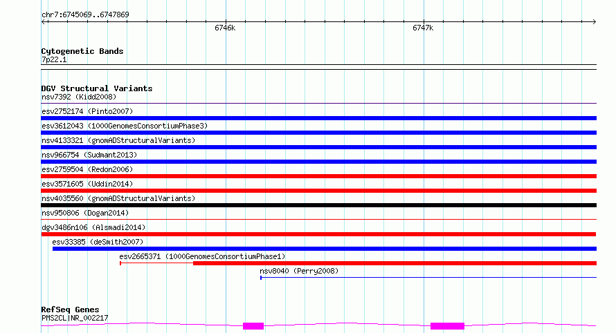The height and width of the screenshot is (333, 616).
Task: Click the second magenta exon block of PMS2CL
Action: (447, 326)
